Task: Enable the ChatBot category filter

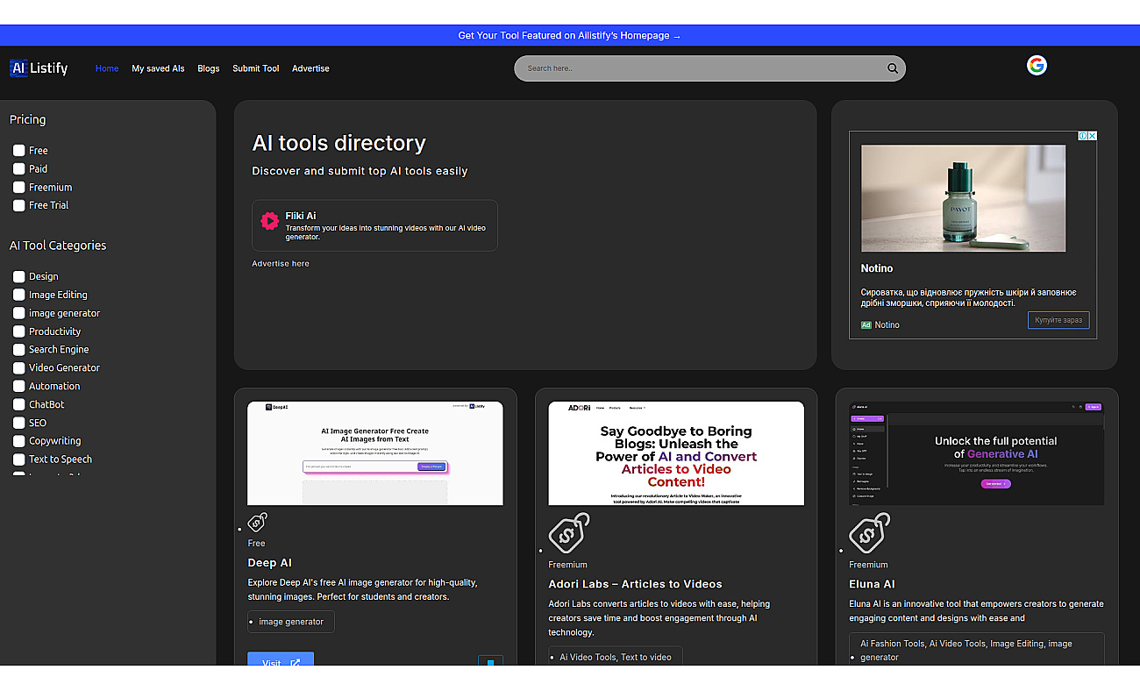Action: point(18,404)
